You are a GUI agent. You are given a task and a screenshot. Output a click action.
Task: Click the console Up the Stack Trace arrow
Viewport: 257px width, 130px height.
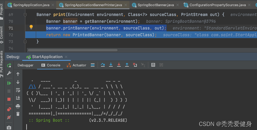(18, 74)
